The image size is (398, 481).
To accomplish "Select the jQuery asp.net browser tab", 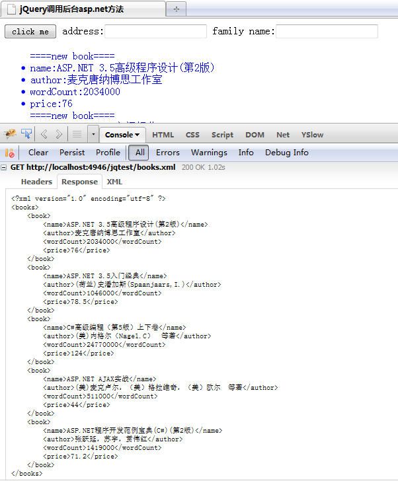I will 83,9.
